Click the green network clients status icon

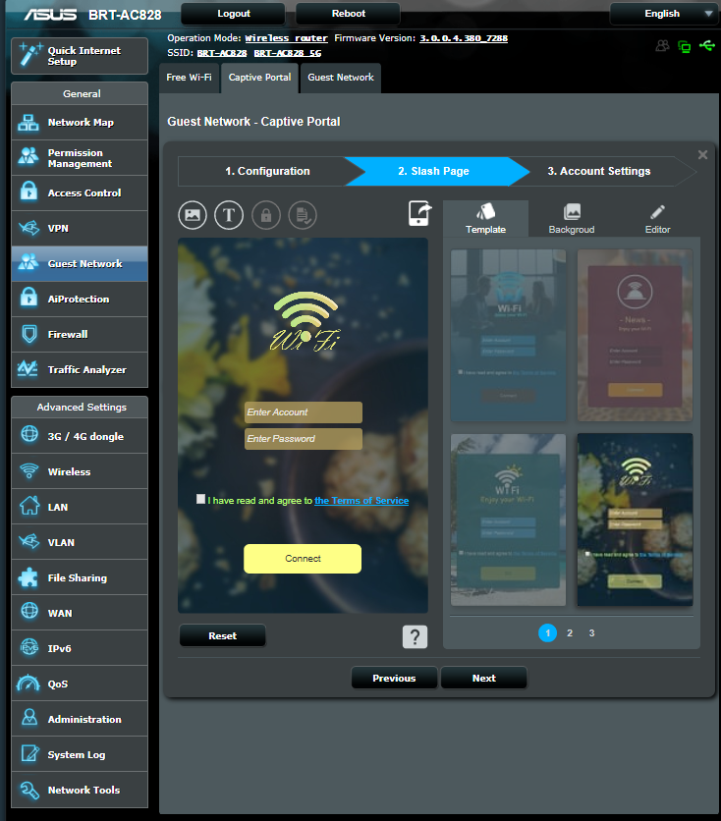(x=685, y=46)
